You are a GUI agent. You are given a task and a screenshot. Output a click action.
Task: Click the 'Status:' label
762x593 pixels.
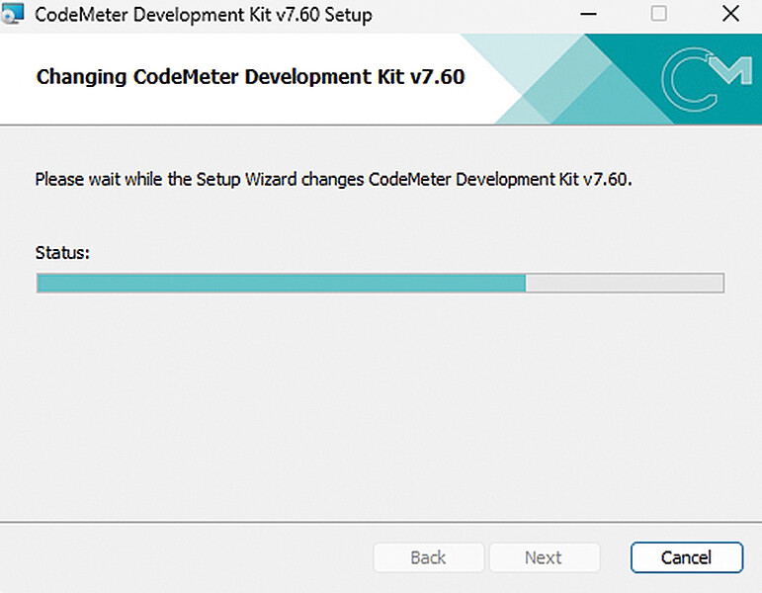point(62,253)
